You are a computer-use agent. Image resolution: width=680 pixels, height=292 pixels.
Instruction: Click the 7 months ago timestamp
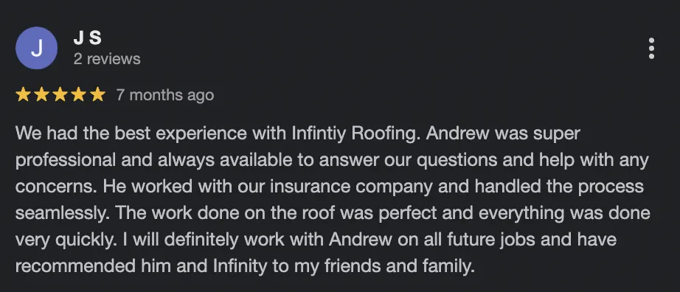(164, 94)
